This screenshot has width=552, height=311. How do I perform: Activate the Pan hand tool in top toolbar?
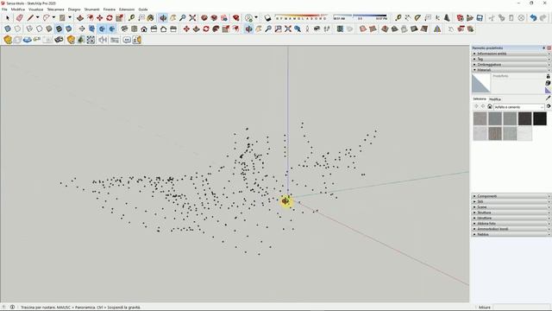pos(172,18)
